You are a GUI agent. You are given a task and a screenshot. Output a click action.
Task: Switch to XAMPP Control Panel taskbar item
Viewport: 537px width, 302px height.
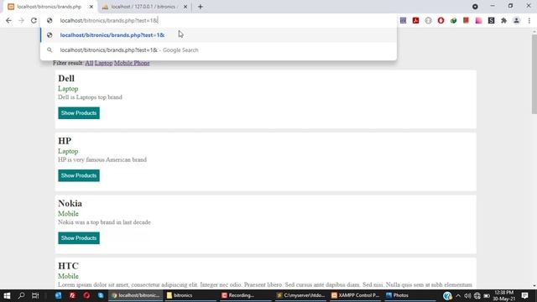(x=355, y=295)
